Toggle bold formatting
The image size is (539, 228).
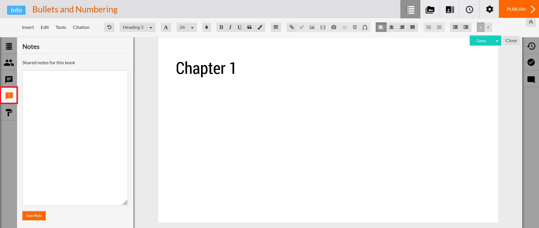[221, 27]
